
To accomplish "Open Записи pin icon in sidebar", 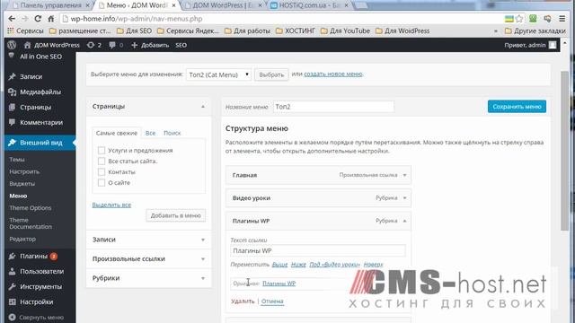I will (12, 76).
